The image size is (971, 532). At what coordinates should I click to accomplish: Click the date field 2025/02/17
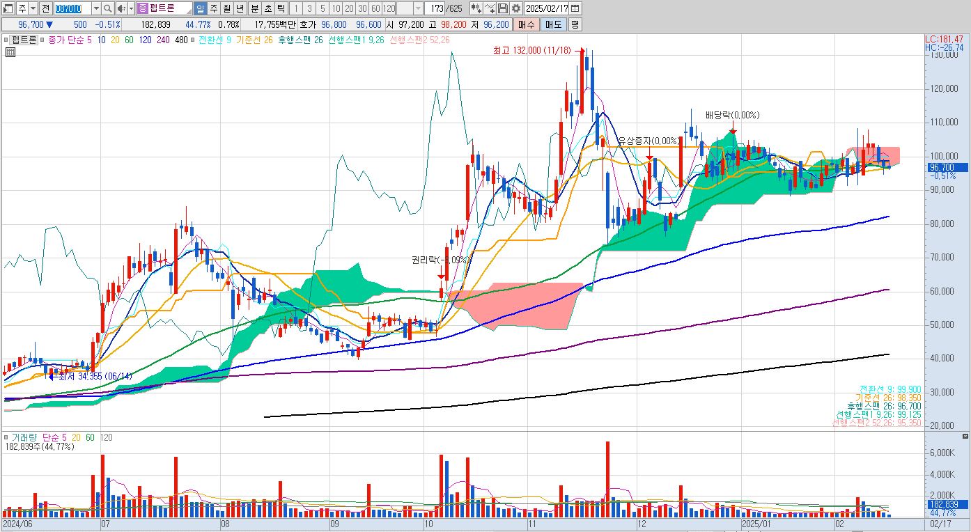pos(547,8)
